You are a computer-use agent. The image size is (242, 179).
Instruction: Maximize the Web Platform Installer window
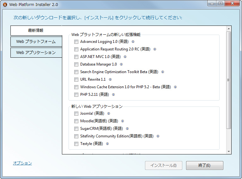click(221, 3)
